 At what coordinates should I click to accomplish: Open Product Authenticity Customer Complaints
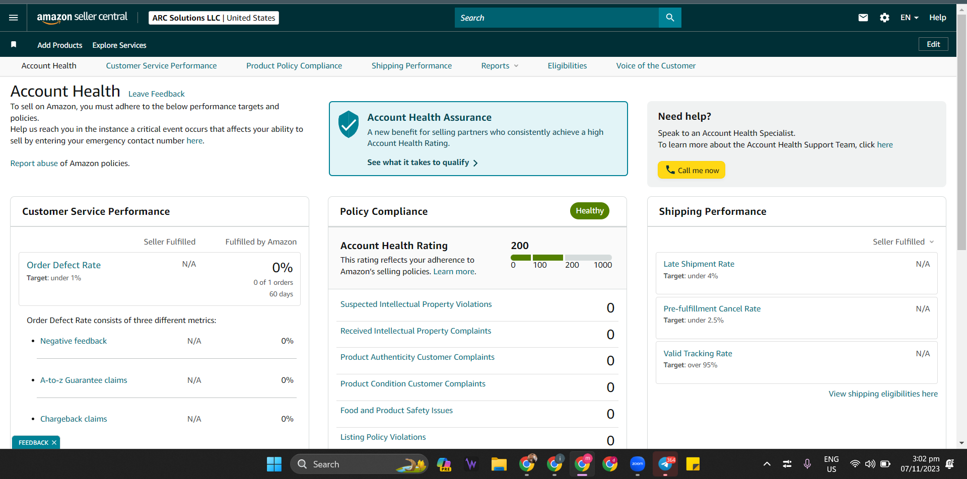tap(418, 357)
